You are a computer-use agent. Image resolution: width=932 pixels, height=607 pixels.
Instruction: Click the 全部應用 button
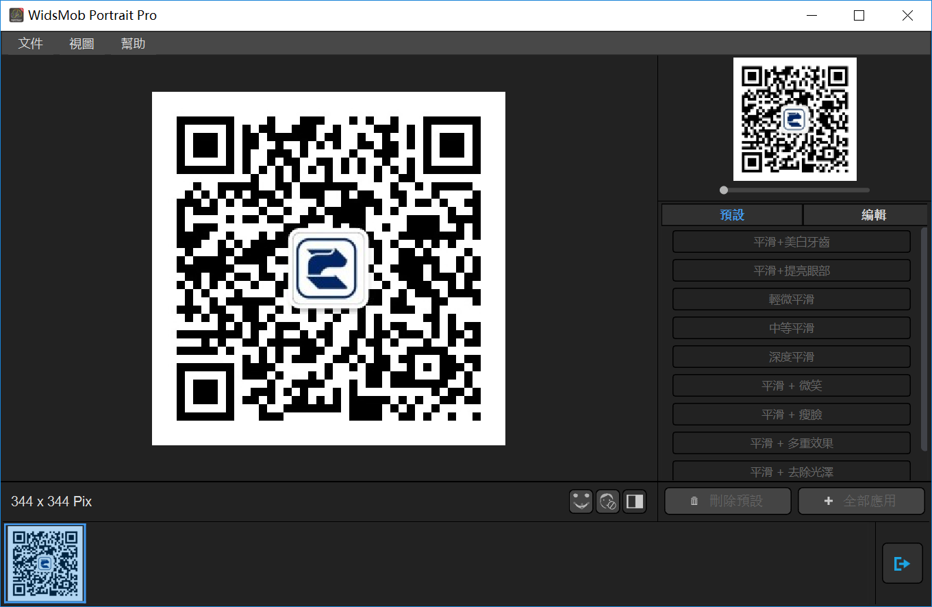point(861,501)
